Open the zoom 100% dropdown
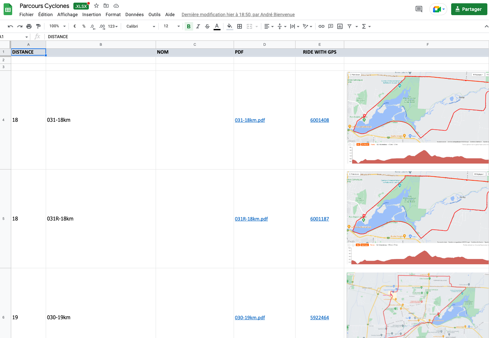Image resolution: width=489 pixels, height=338 pixels. click(x=57, y=26)
